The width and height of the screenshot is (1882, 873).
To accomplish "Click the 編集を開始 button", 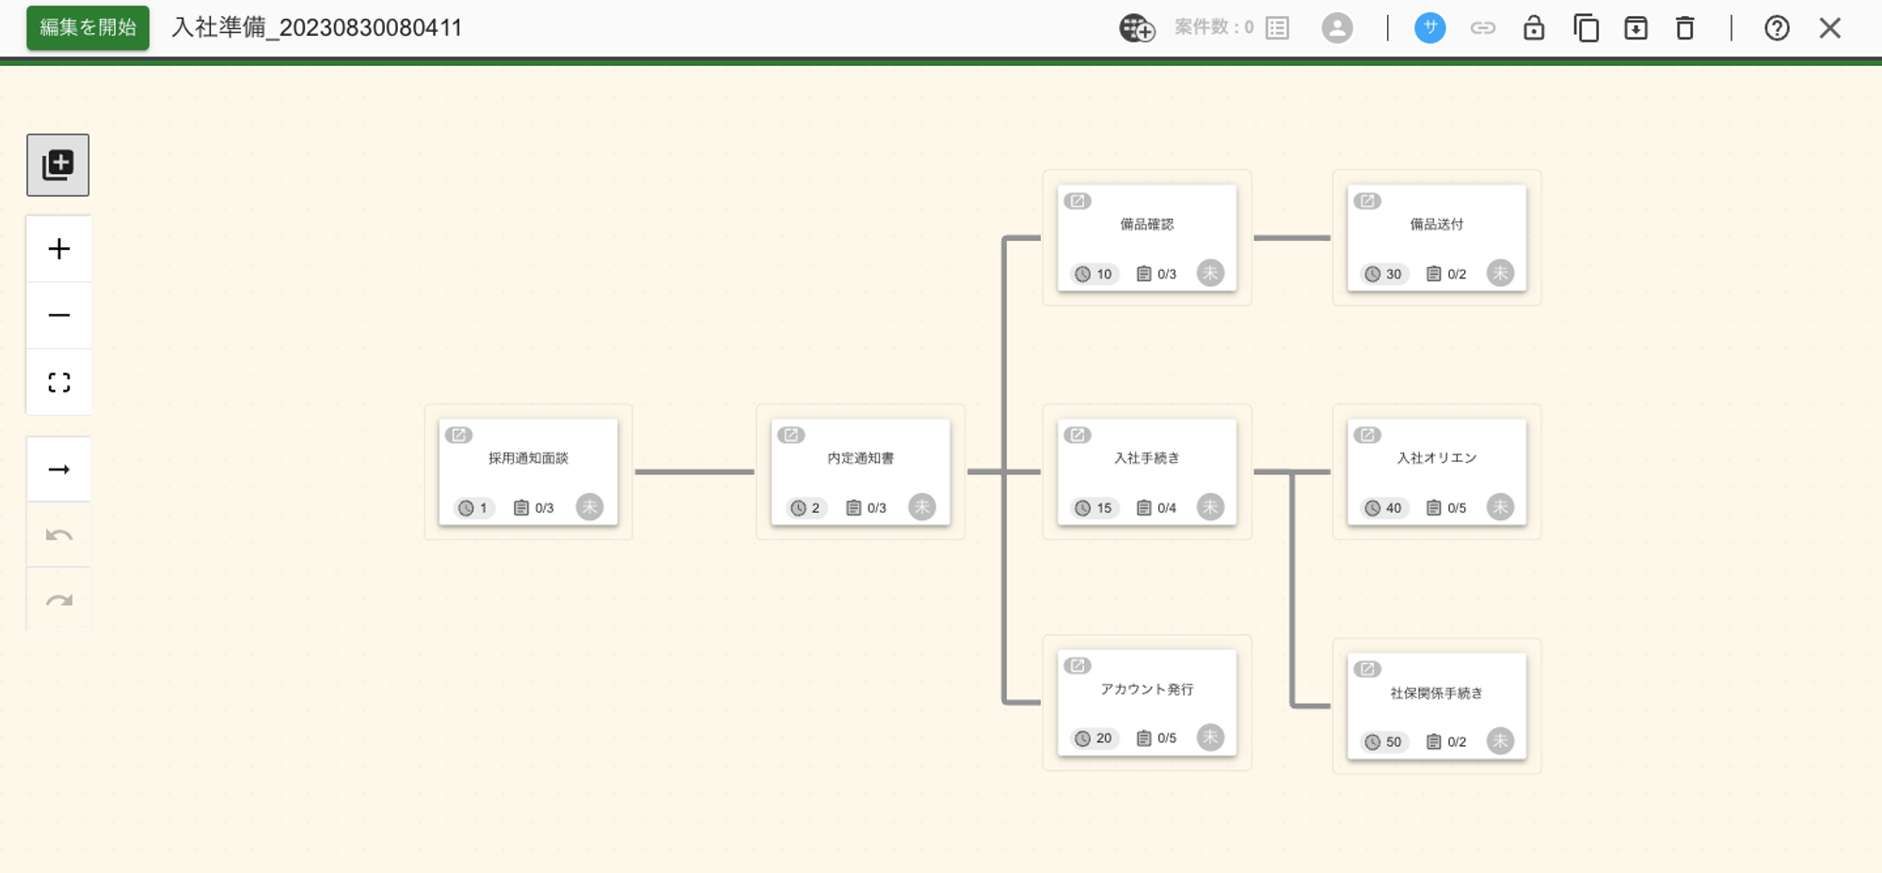I will pyautogui.click(x=88, y=28).
